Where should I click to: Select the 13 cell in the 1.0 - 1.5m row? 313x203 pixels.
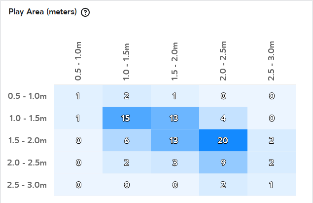click(175, 118)
